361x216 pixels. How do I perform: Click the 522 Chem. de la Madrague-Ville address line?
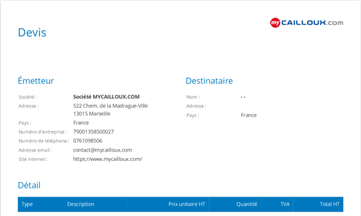click(110, 106)
